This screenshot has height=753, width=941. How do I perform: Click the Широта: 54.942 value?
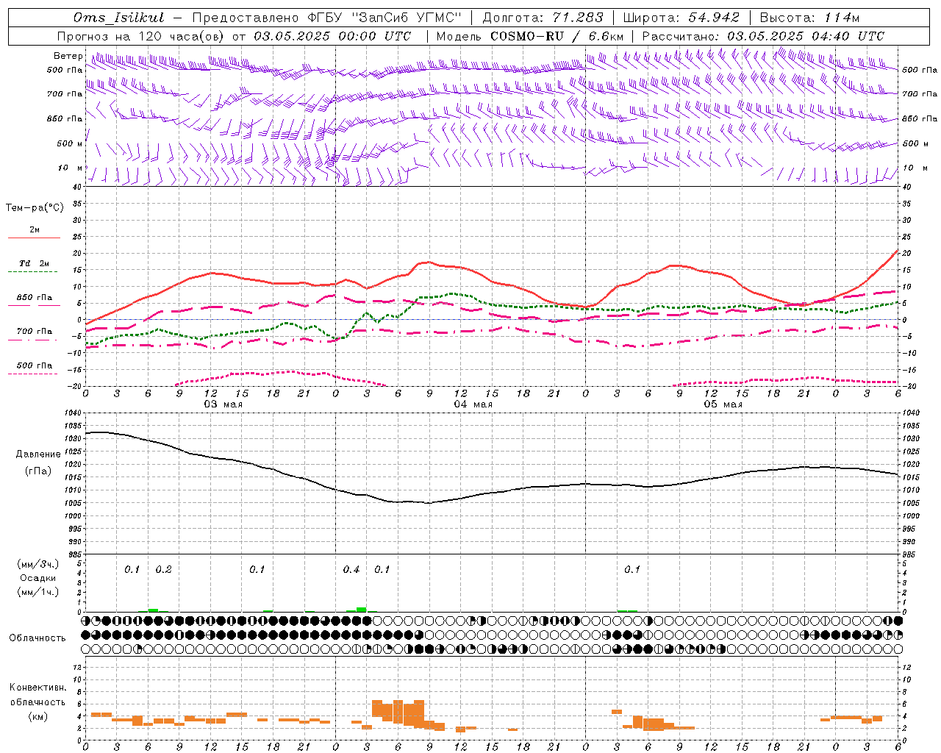point(681,18)
